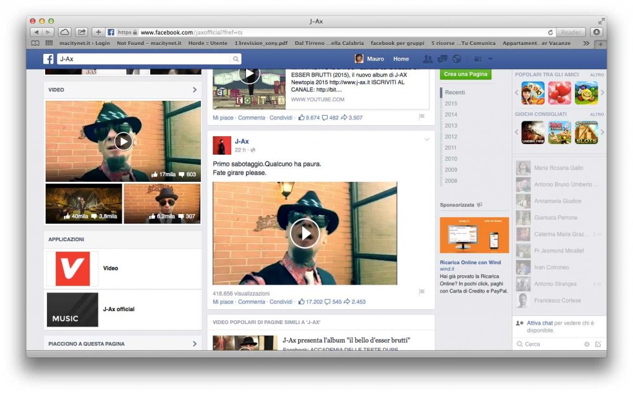The image size is (633, 394).
Task: Expand the VIDEO section chevron
Action: (195, 90)
